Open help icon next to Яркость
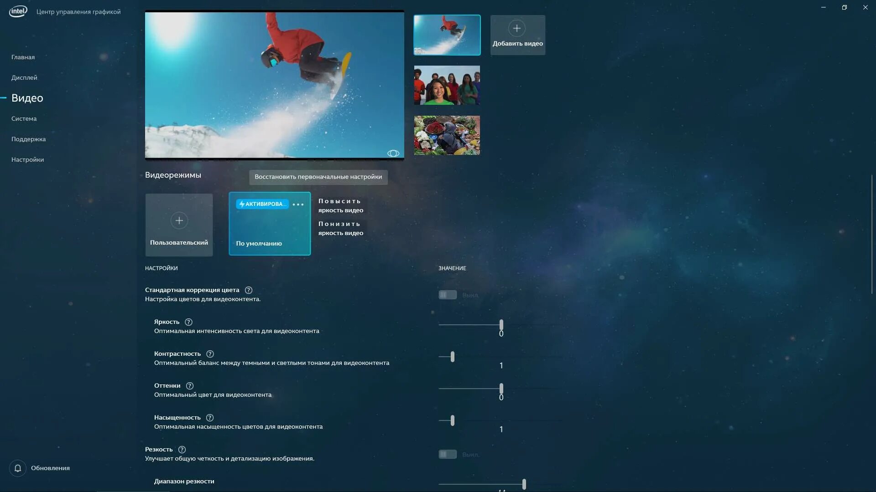This screenshot has height=492, width=876. point(188,322)
